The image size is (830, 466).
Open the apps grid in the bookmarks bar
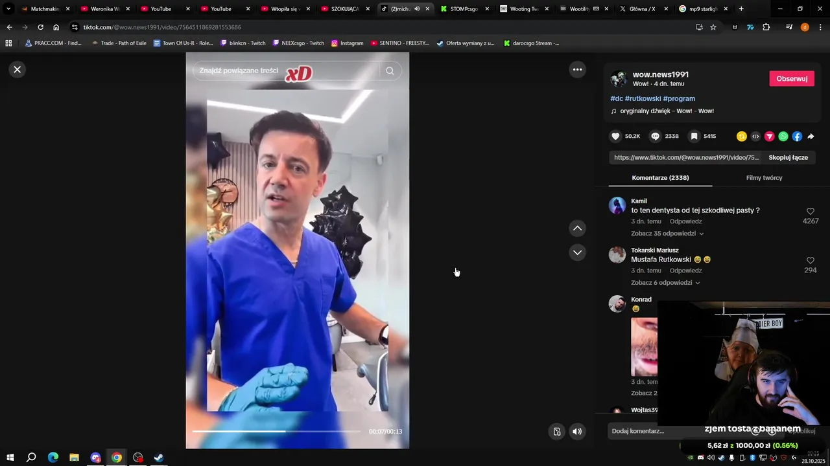click(x=8, y=43)
